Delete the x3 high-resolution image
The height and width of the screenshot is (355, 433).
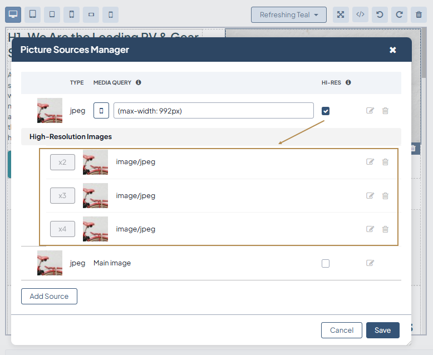coord(385,196)
